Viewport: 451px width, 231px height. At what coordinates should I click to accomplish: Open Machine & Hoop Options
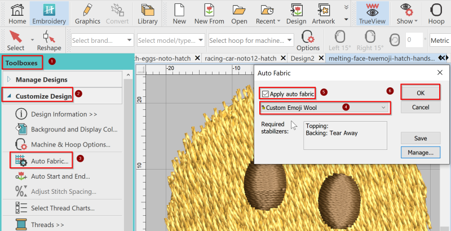(63, 145)
